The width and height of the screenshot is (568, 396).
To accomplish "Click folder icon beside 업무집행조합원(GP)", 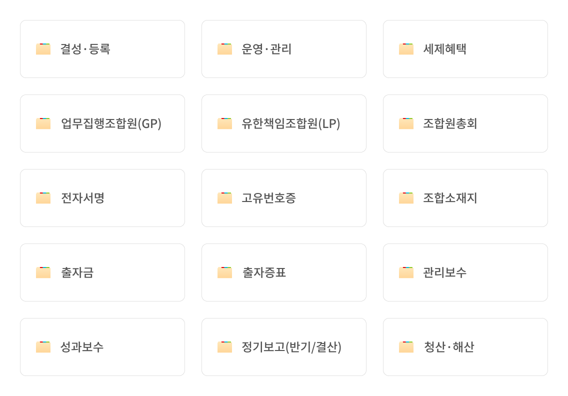I will tap(43, 123).
